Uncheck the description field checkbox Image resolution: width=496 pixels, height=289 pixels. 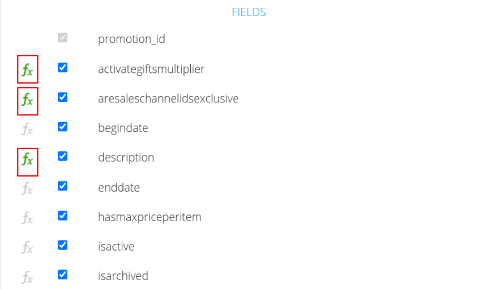click(x=63, y=156)
